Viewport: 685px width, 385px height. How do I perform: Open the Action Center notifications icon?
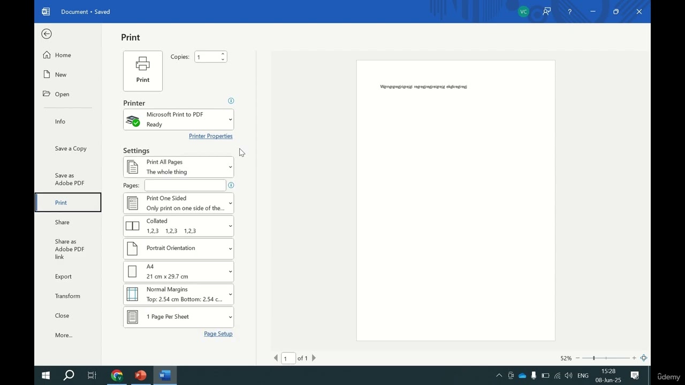click(635, 375)
